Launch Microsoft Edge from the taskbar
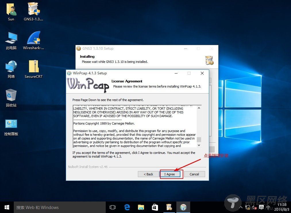 coord(127,208)
